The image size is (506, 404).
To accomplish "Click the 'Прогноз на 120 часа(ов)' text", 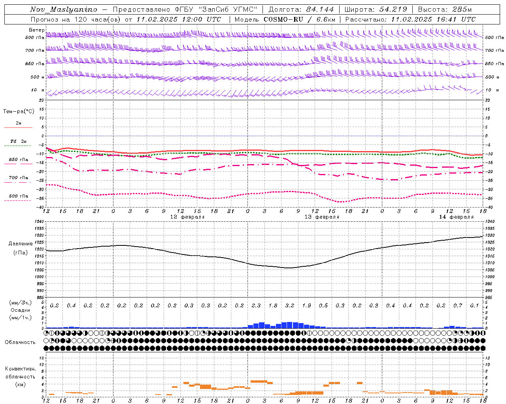I will pyautogui.click(x=76, y=19).
